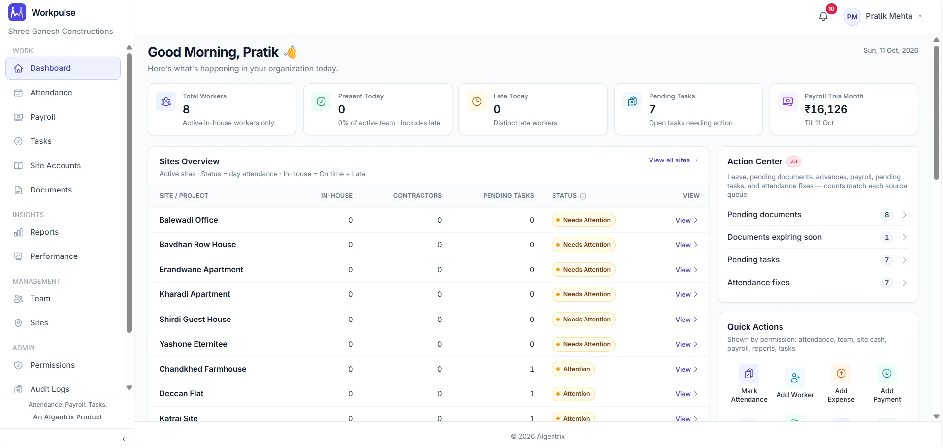Open the Payroll page
943x448 pixels.
coord(63,117)
